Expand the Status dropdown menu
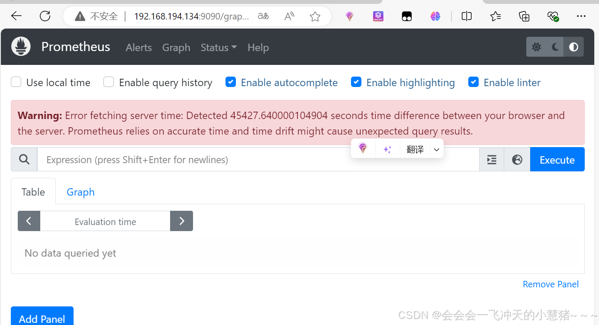599x325 pixels. [219, 48]
